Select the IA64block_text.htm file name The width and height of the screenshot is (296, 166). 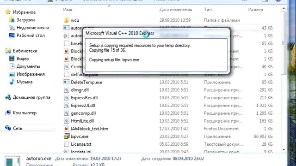[89, 129]
